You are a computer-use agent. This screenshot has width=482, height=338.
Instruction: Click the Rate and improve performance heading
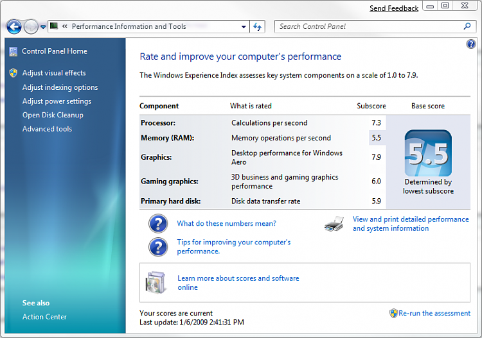click(240, 56)
